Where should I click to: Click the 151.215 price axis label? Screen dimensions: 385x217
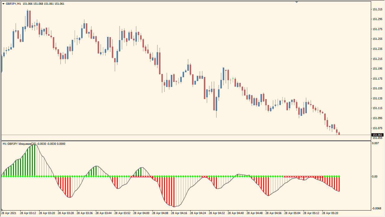(377, 59)
